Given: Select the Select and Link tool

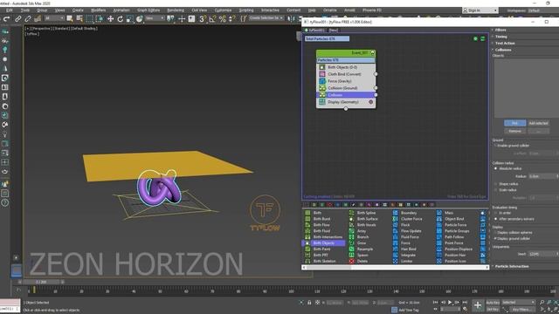Looking at the screenshot, I should coord(17,18).
